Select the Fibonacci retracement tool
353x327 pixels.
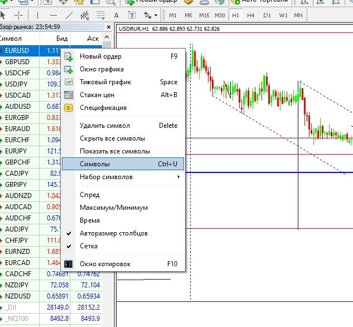(x=100, y=15)
